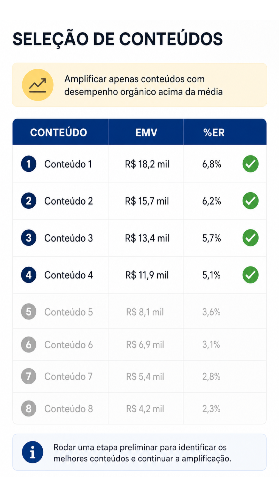The image size is (279, 497).
Task: Click the CONTEÚDO column header
Action: (59, 133)
